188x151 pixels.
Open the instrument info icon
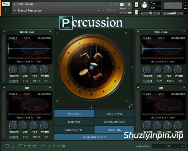(129, 4)
